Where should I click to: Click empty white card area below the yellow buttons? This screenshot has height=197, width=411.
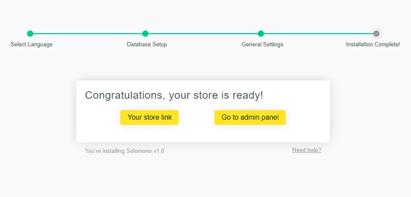coord(203,134)
